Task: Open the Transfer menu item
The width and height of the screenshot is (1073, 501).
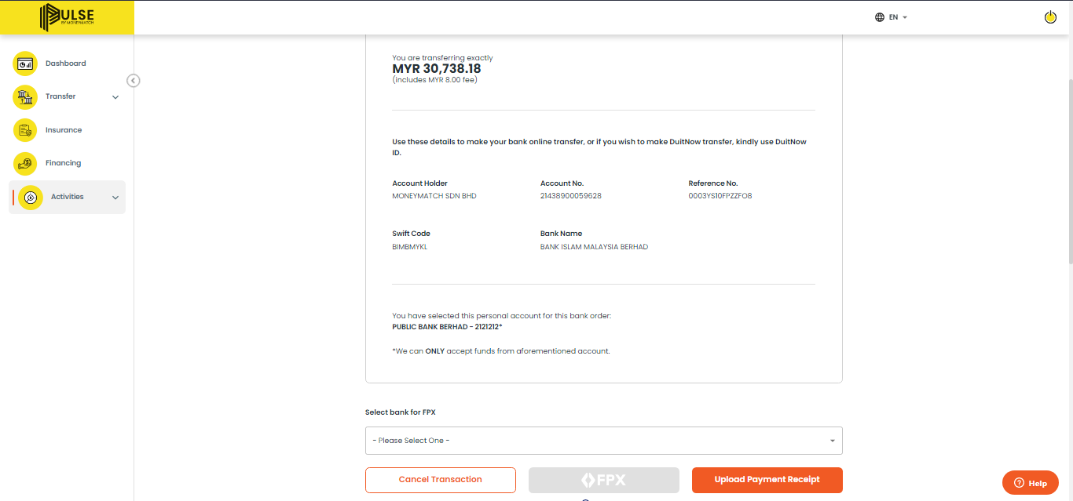Action: [x=60, y=96]
